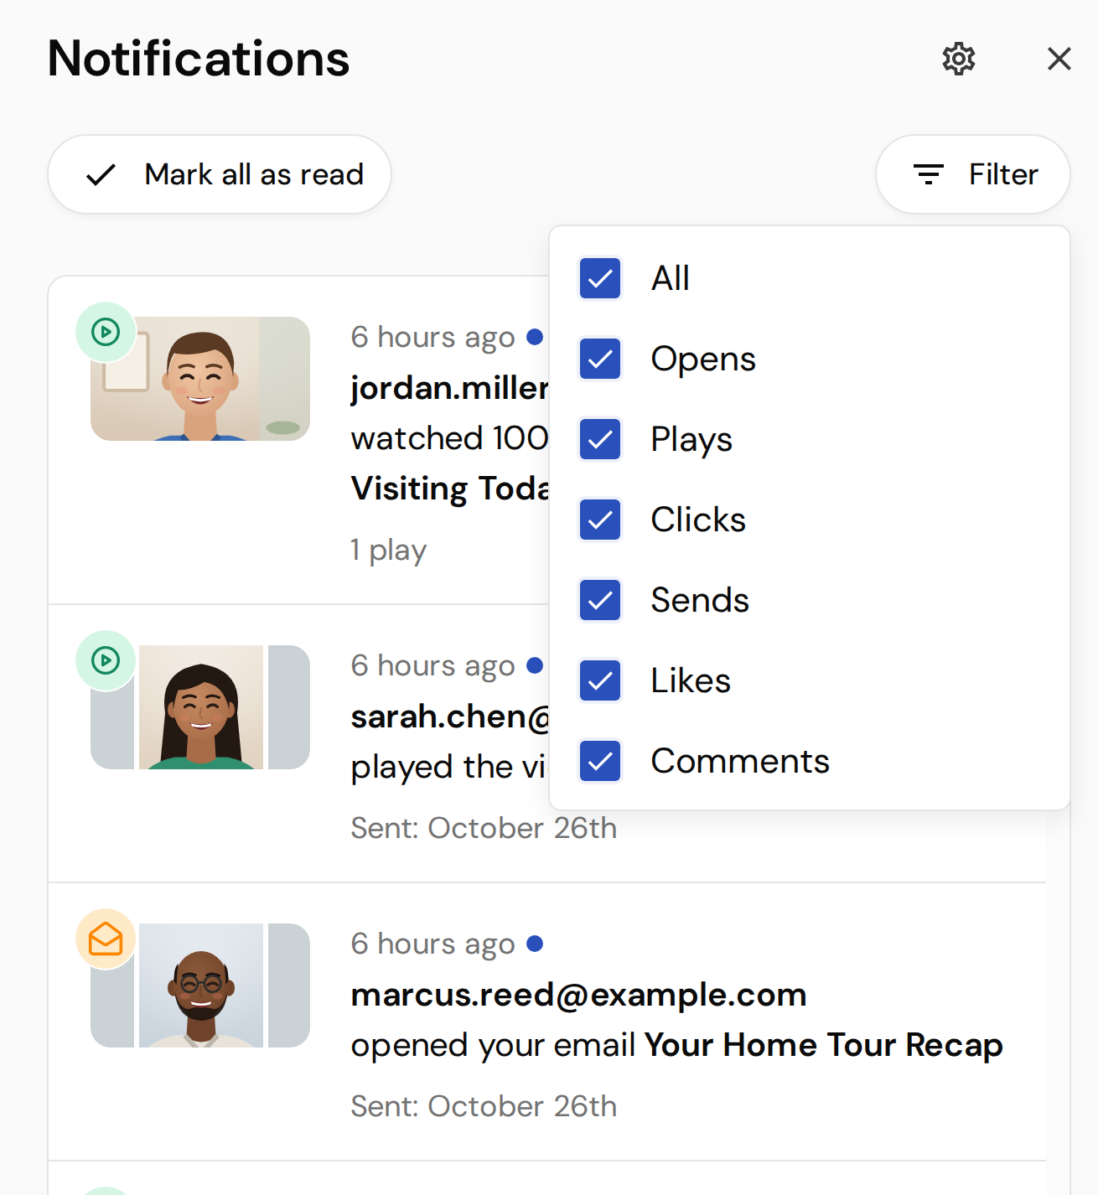Screen dimensions: 1098x1195
Task: Click the Notifications heading
Action: (x=199, y=59)
